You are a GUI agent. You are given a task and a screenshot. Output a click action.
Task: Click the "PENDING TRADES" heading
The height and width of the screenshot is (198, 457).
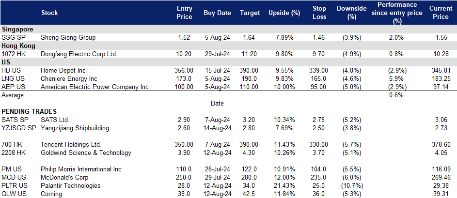click(29, 111)
